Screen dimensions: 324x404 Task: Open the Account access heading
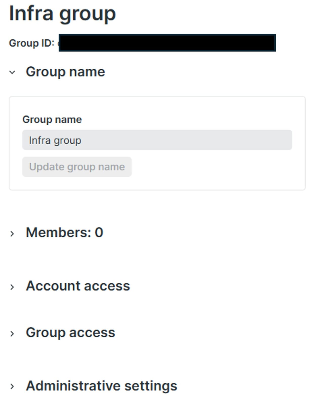click(x=78, y=286)
